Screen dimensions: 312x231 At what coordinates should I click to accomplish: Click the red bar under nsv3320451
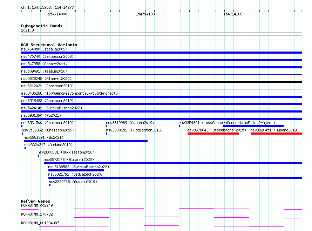276,134
